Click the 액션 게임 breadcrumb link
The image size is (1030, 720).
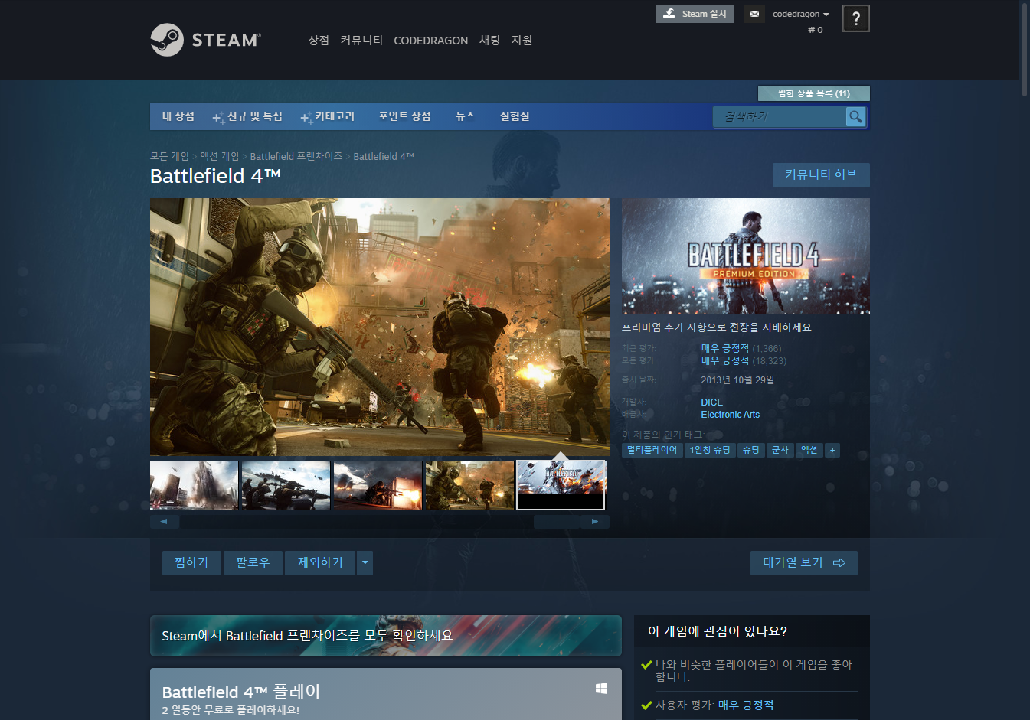[x=220, y=156]
